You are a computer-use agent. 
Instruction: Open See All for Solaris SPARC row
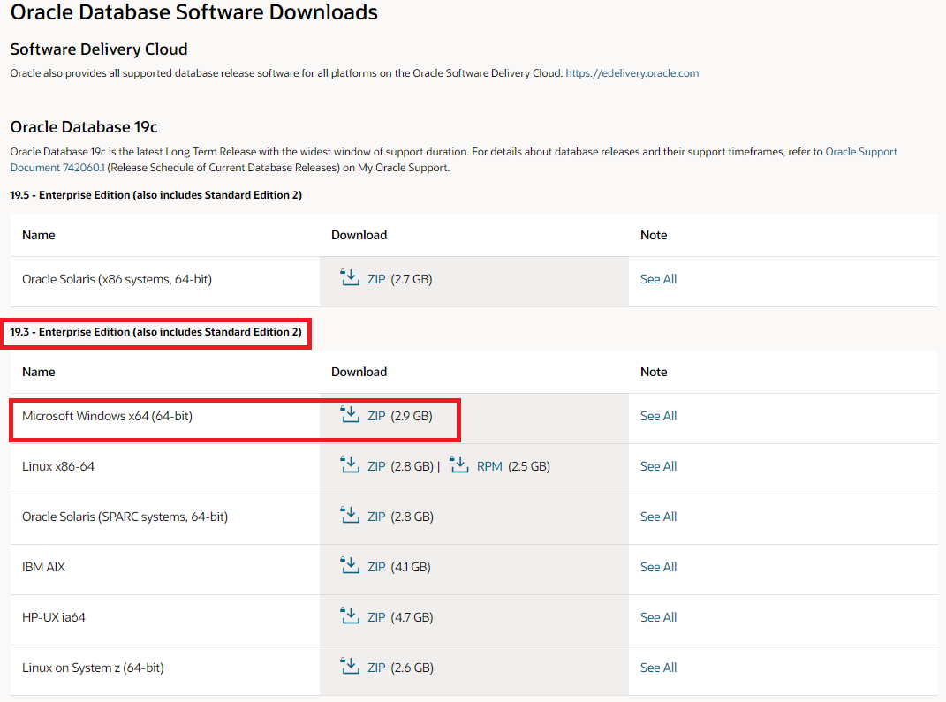click(658, 517)
